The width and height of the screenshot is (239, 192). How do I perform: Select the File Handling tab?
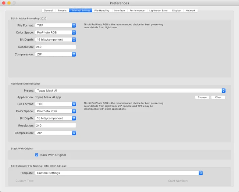point(101,11)
